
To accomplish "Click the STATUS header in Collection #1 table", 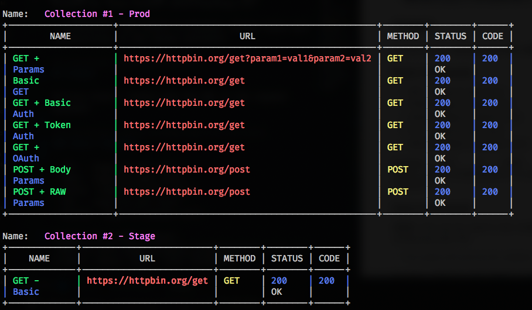I will click(x=451, y=36).
